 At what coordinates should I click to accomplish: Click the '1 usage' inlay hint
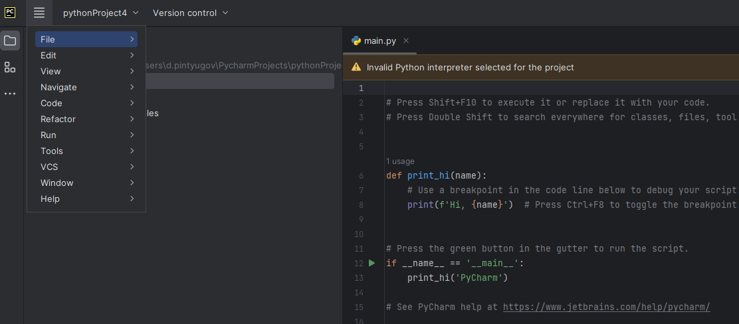click(x=400, y=161)
